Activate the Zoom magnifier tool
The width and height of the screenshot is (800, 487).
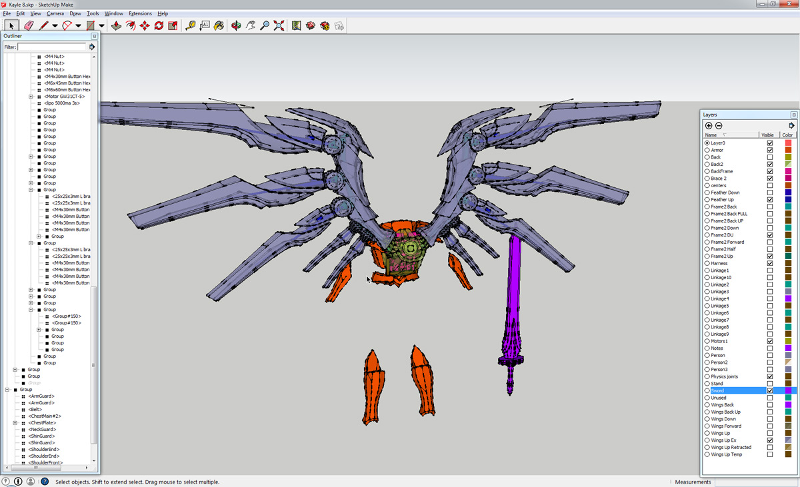coord(265,26)
